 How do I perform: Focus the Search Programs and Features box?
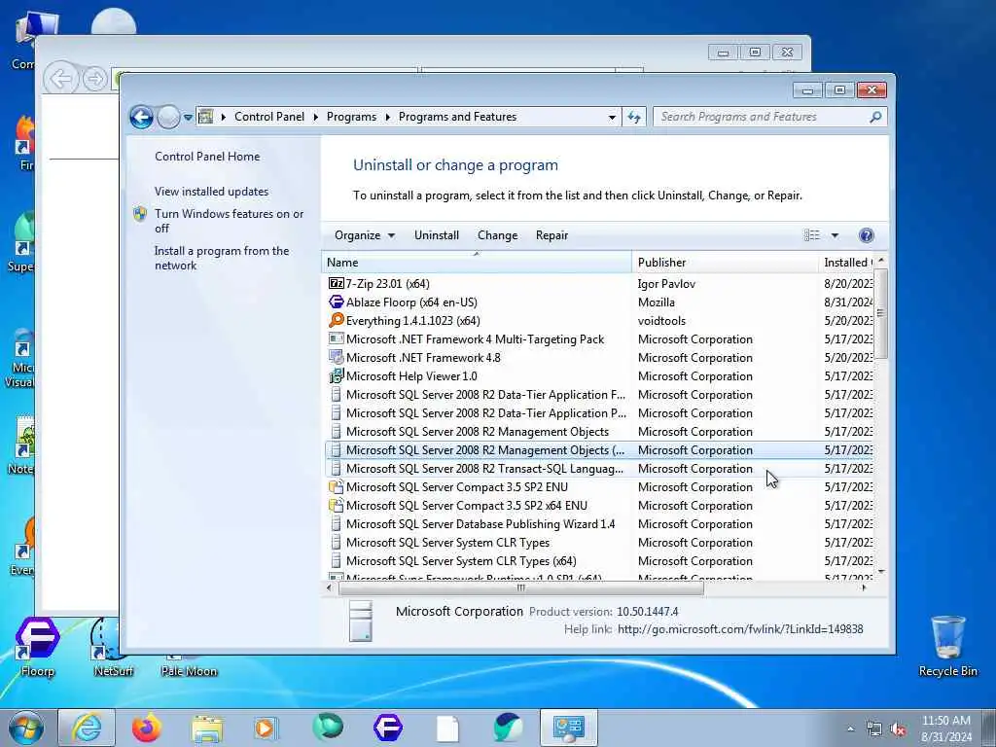tap(761, 117)
